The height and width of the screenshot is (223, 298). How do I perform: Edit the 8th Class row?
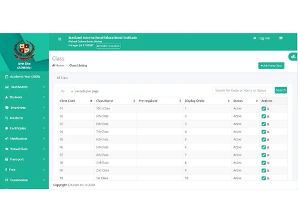point(263,124)
